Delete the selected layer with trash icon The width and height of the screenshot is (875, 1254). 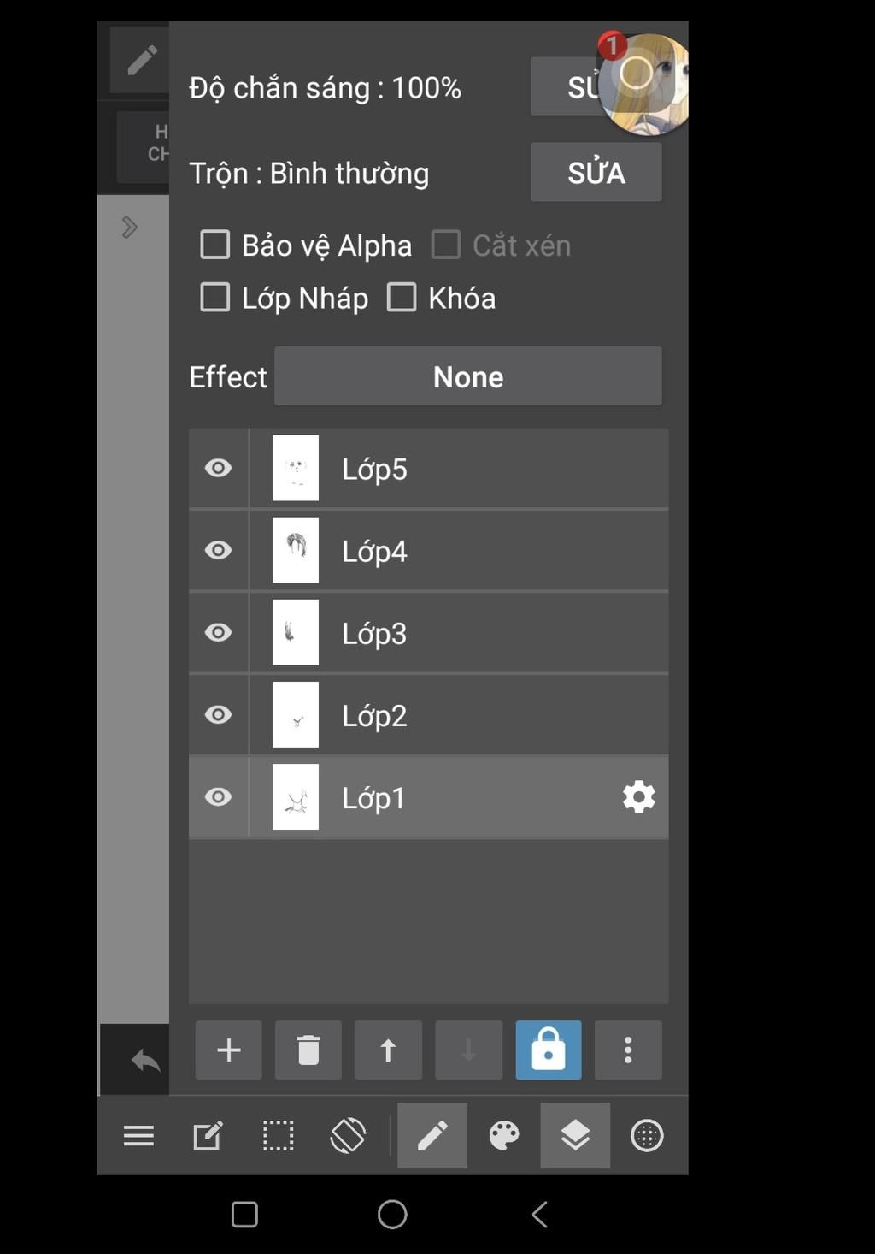pyautogui.click(x=308, y=1050)
